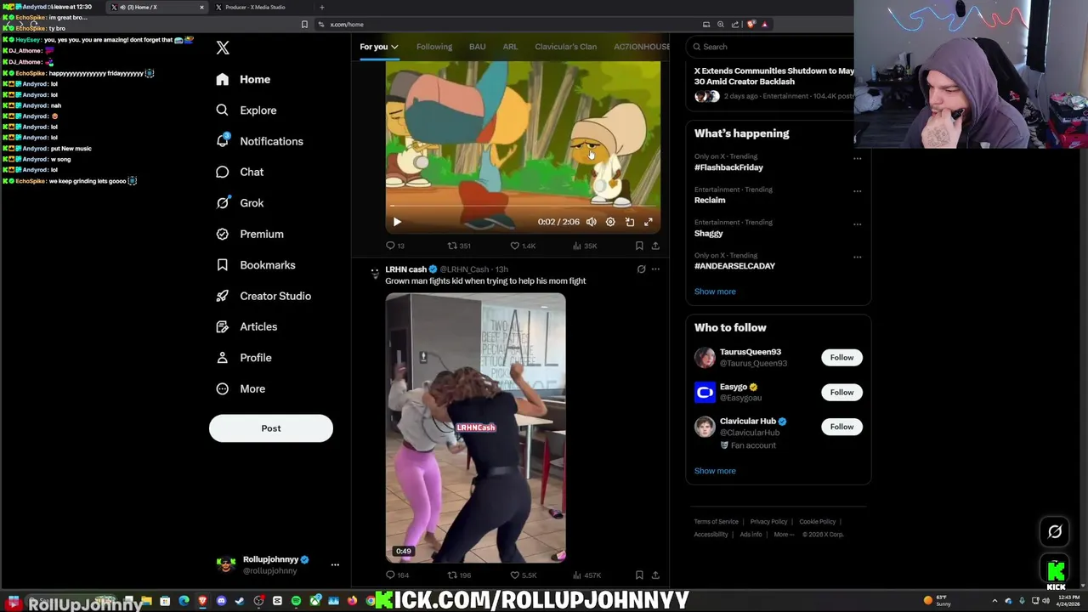Switch to the ACTIONHOUSE tab
This screenshot has width=1088, height=612.
tap(642, 47)
